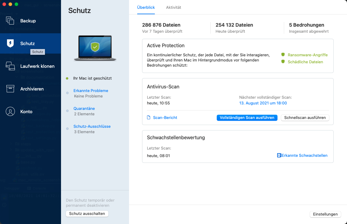Switch to the Aktivität tab

[174, 7]
